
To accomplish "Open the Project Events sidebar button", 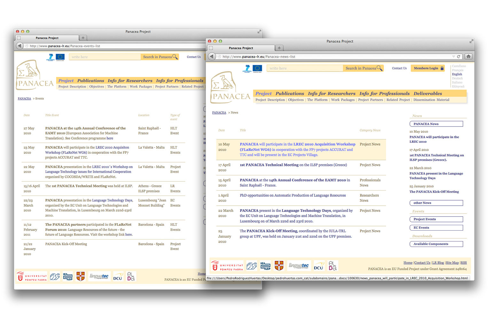I will click(x=436, y=219).
